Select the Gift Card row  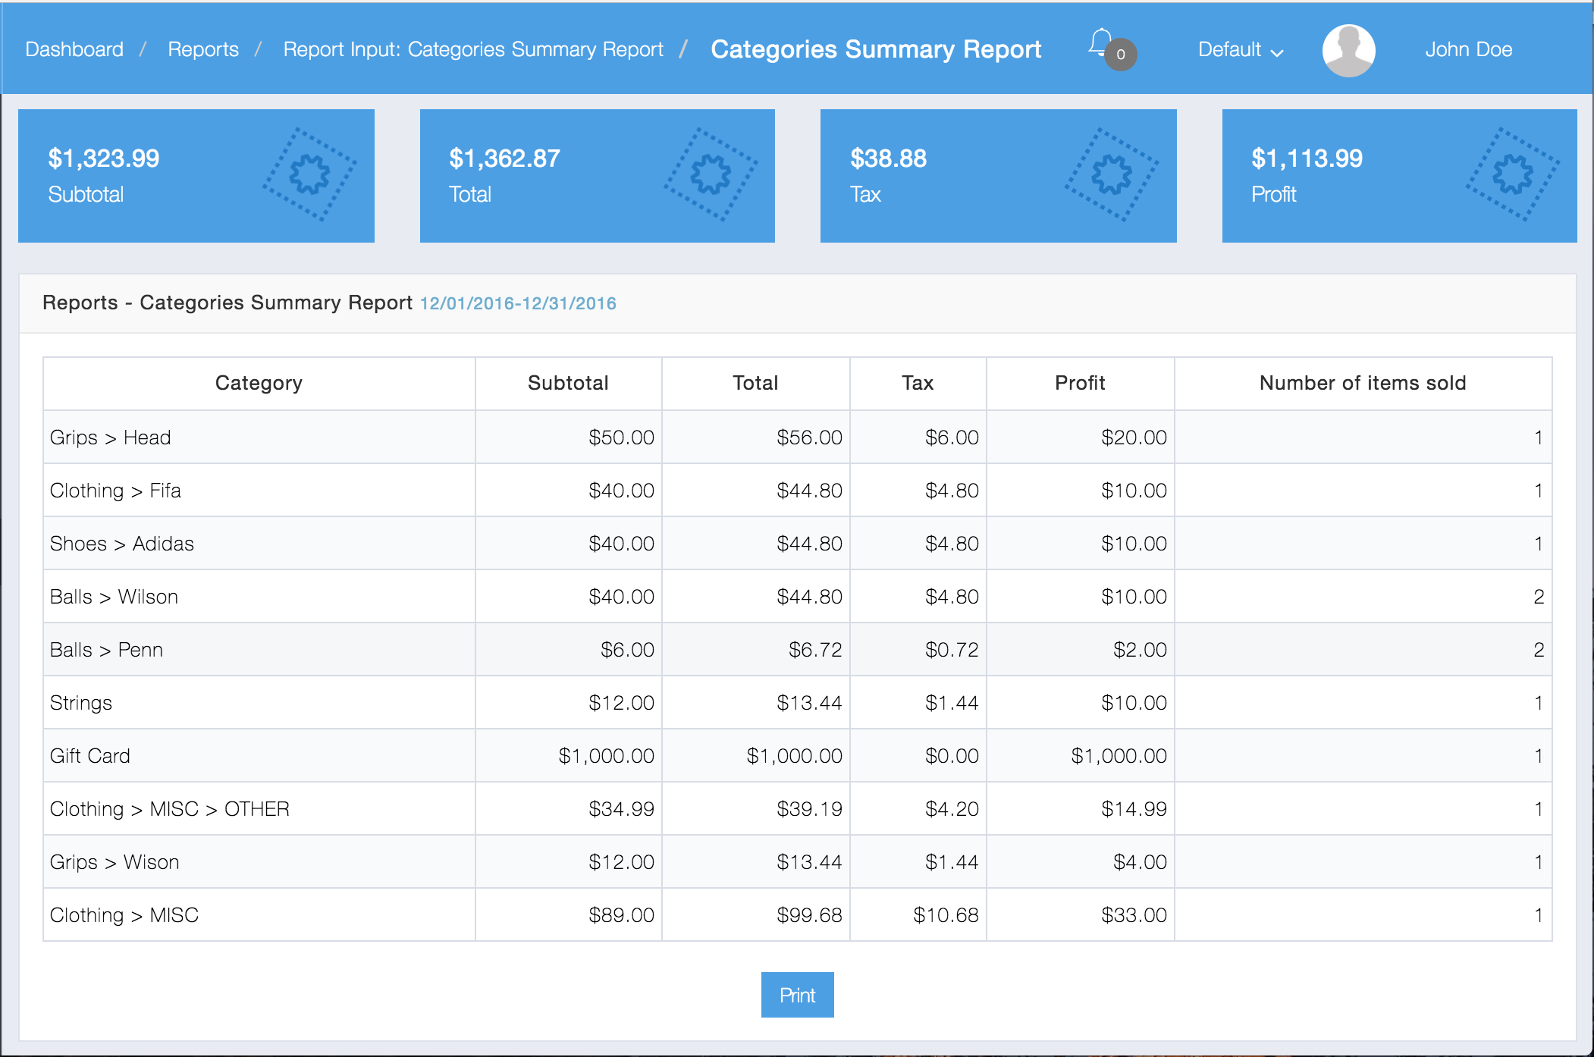point(90,756)
